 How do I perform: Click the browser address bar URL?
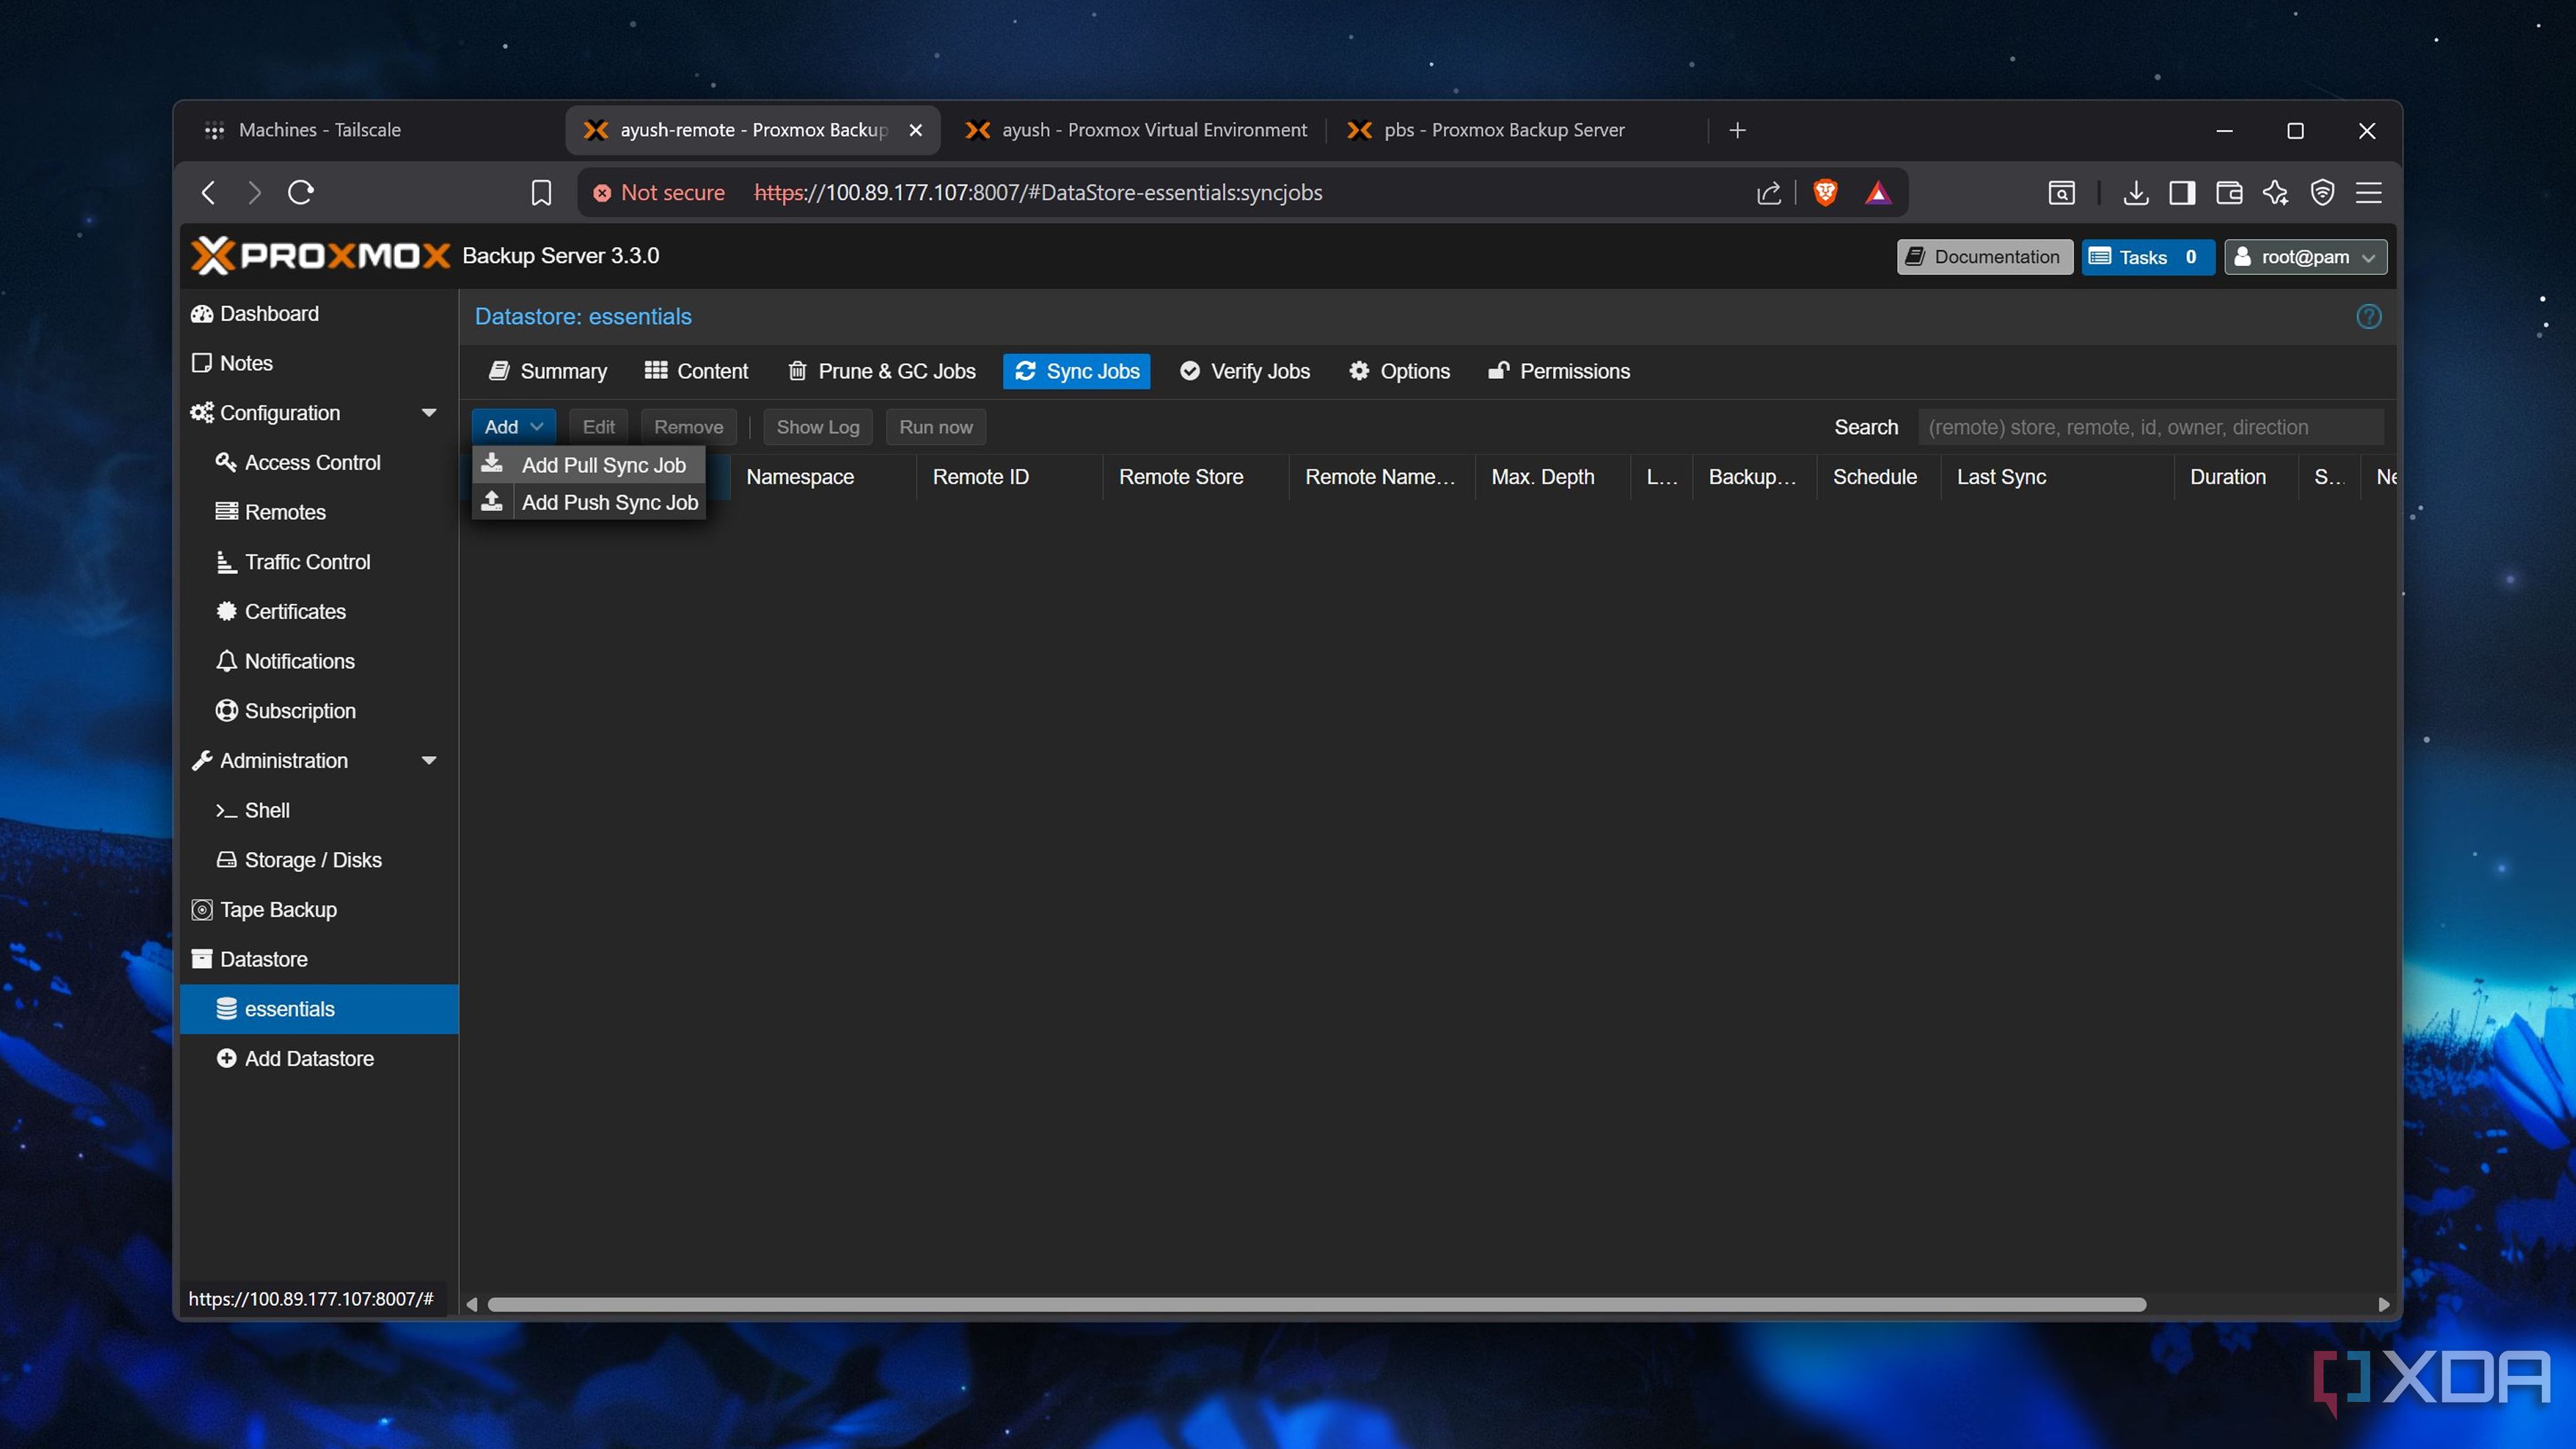coord(1038,193)
